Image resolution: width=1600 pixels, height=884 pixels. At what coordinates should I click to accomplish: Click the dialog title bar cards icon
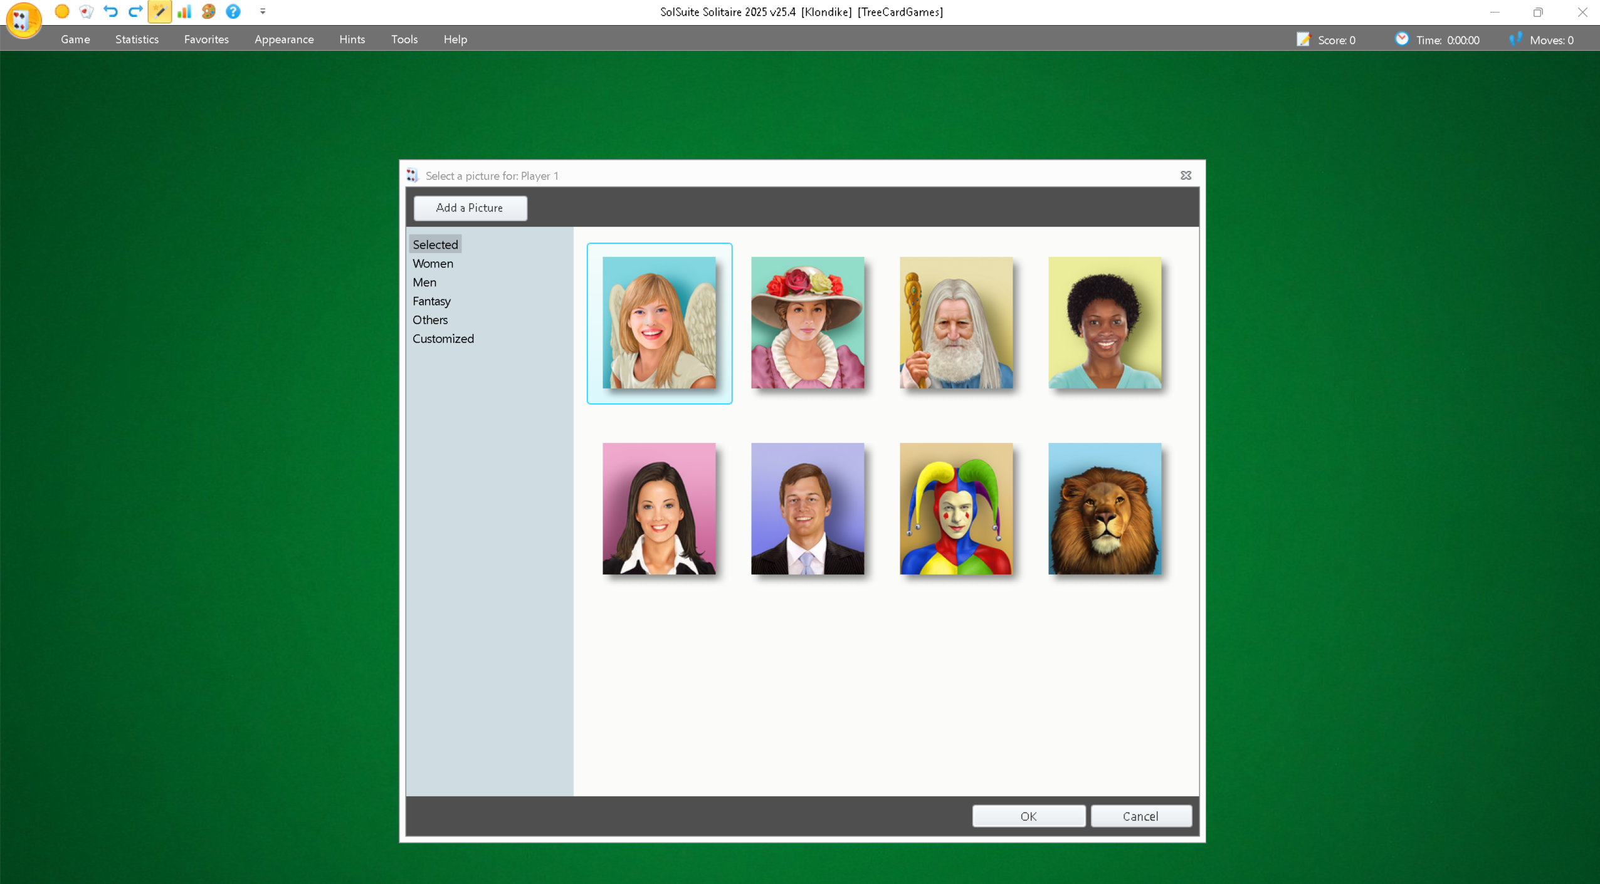(x=413, y=175)
